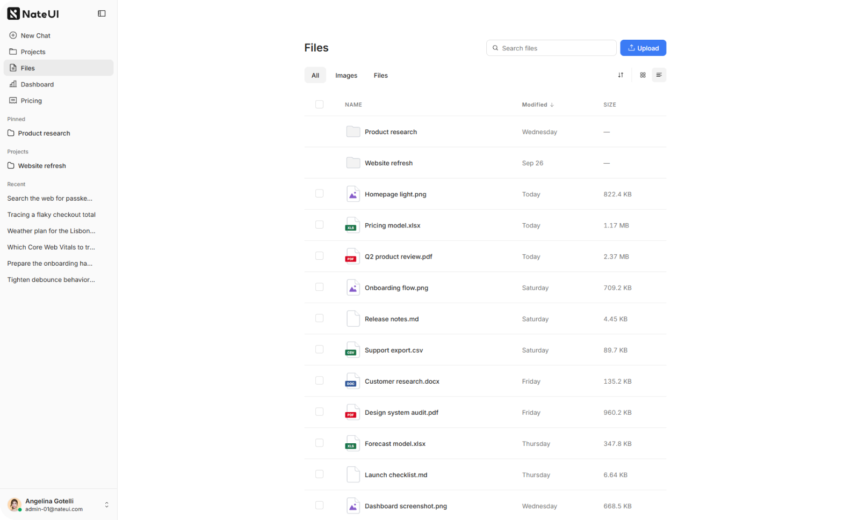
Task: Click the Customer research.docx document icon
Action: 352,380
